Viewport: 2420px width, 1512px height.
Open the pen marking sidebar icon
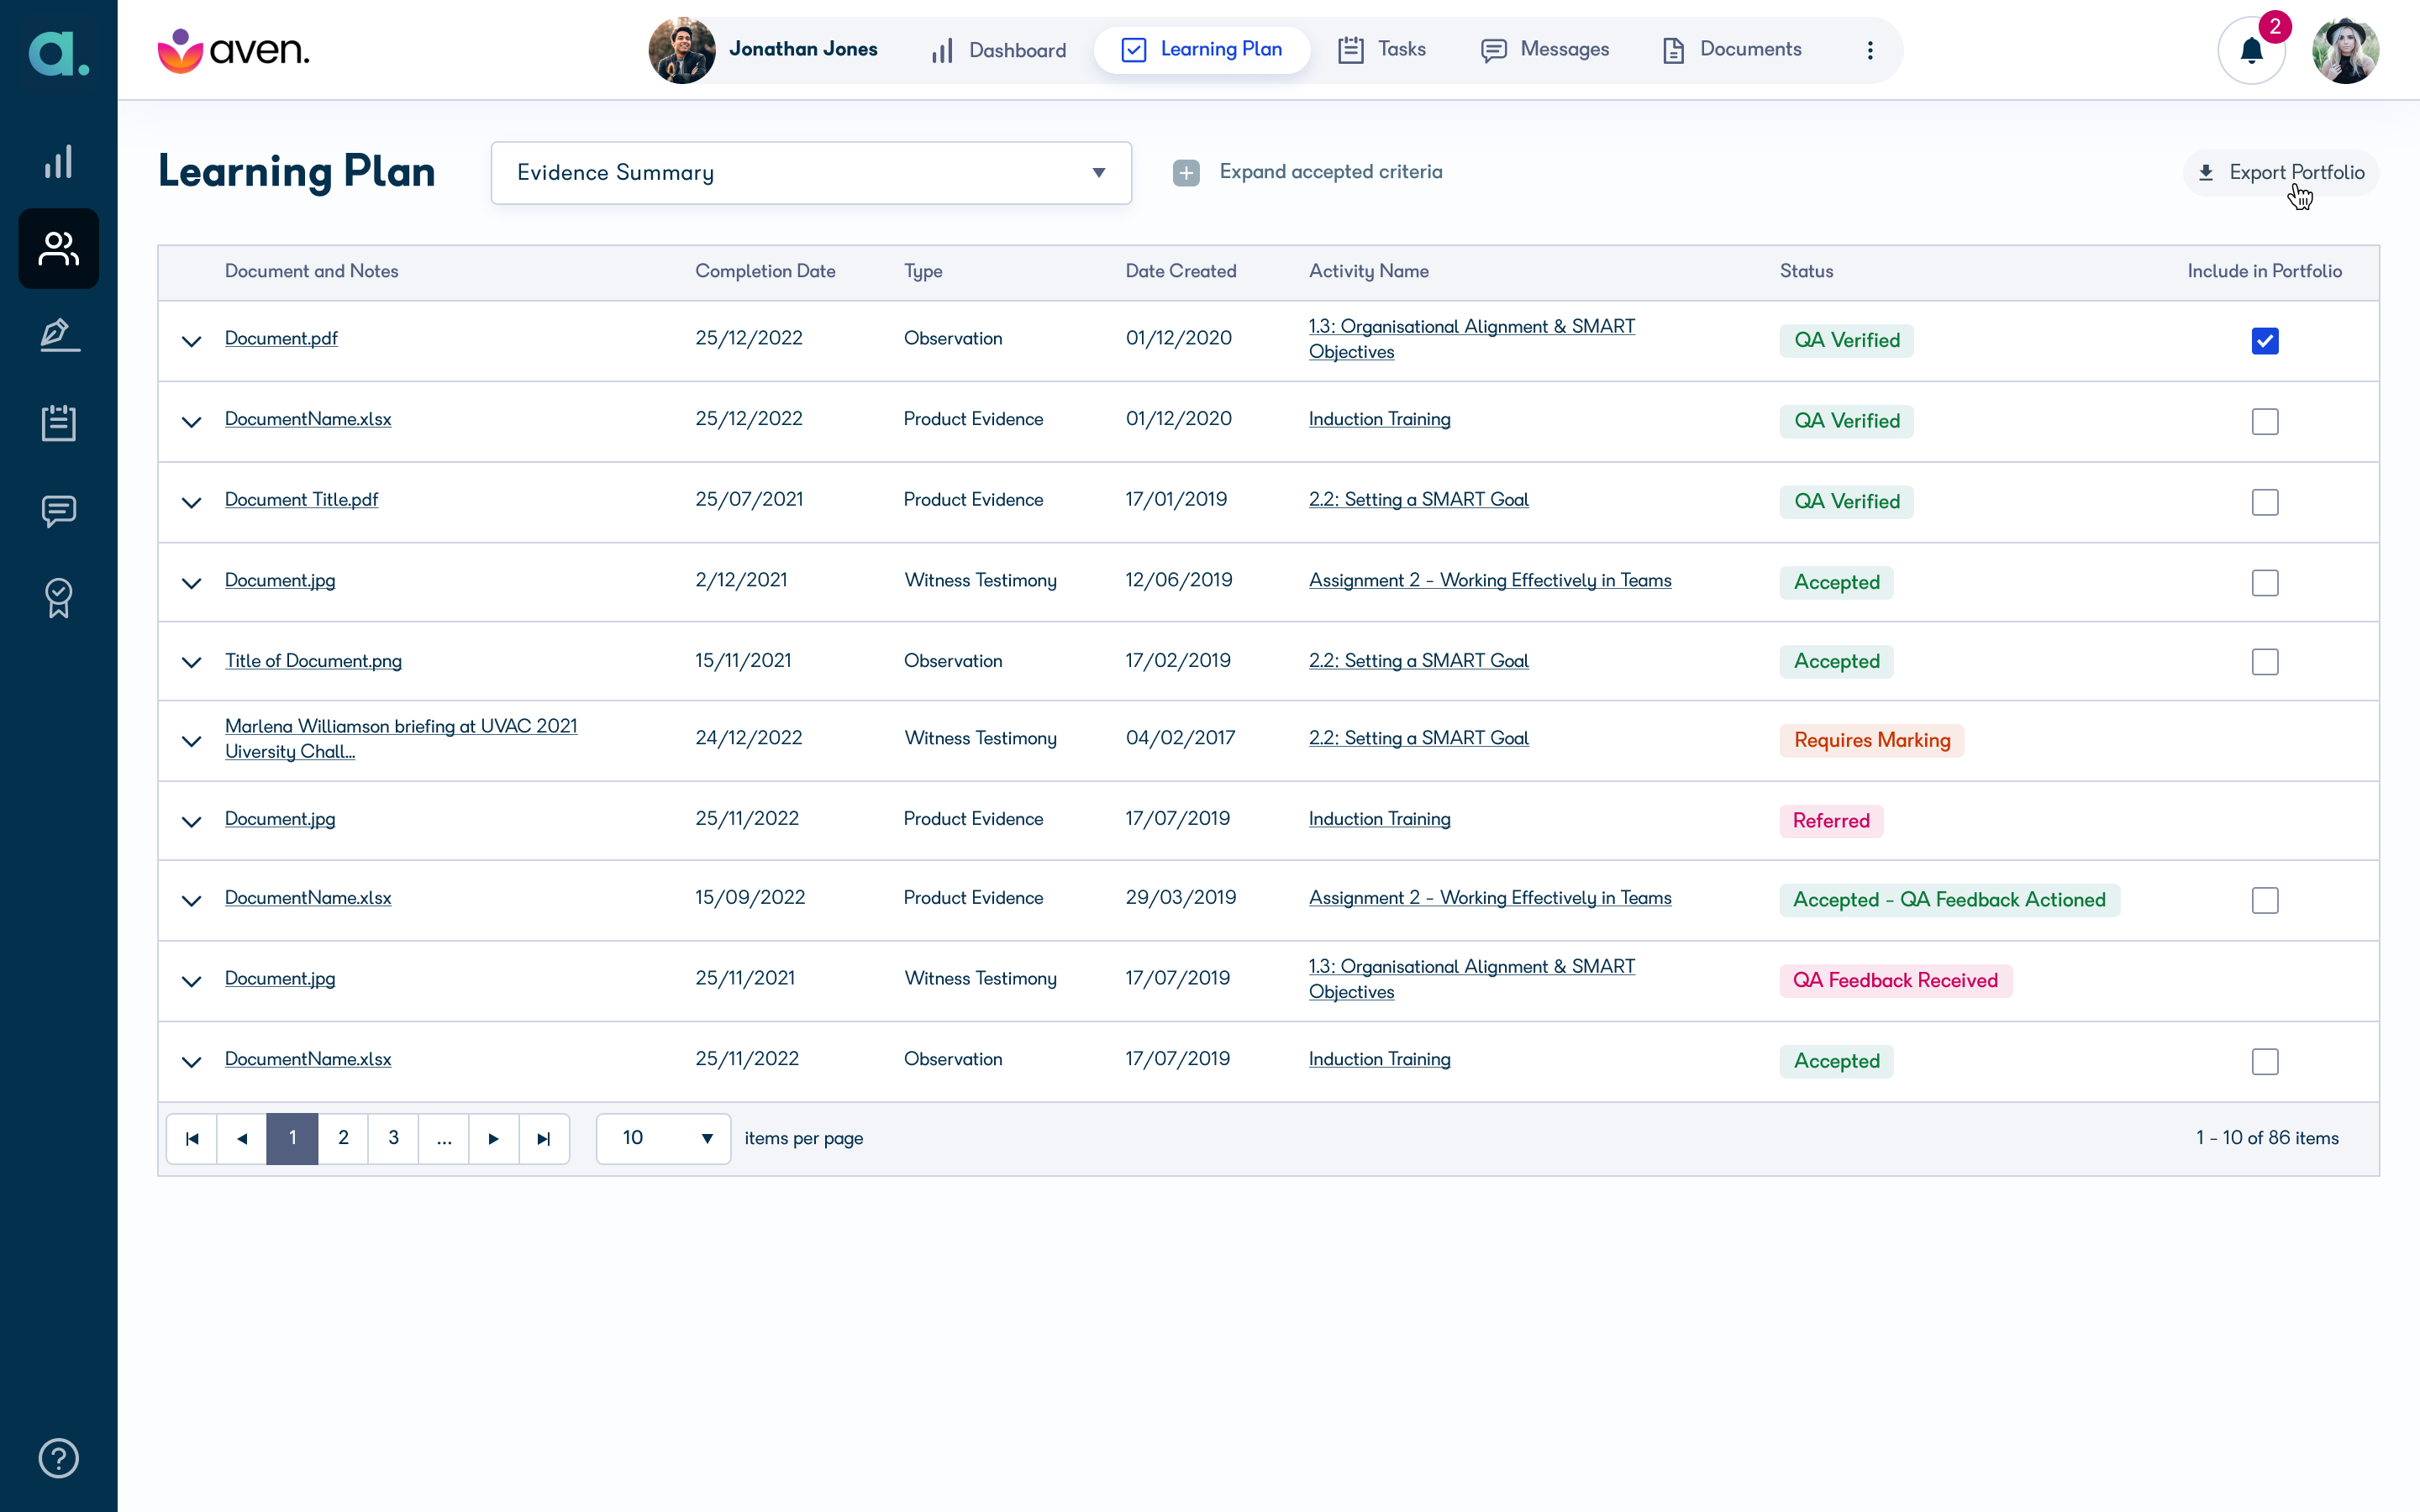pos(58,335)
